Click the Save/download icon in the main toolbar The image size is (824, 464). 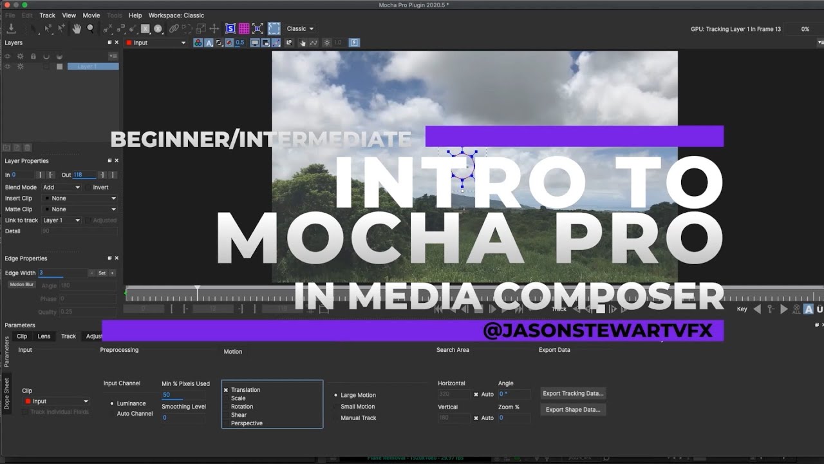(x=11, y=28)
